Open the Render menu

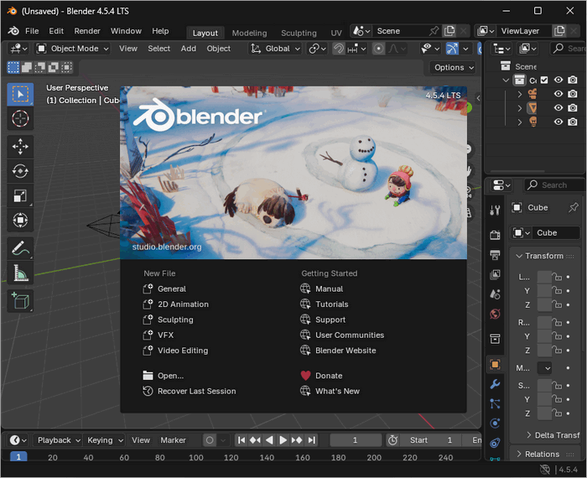point(87,31)
